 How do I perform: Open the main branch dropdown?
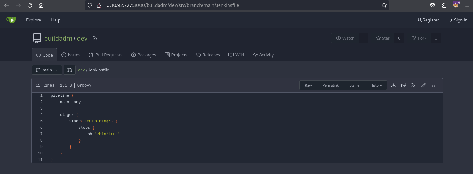(x=47, y=70)
